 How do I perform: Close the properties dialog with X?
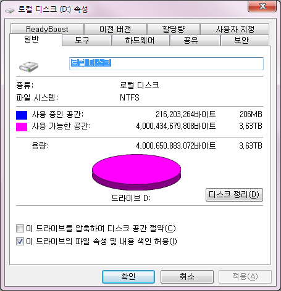262,6
